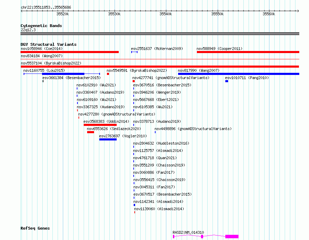Select the gray 22q12.3 cytoband bar

pos(160,34)
